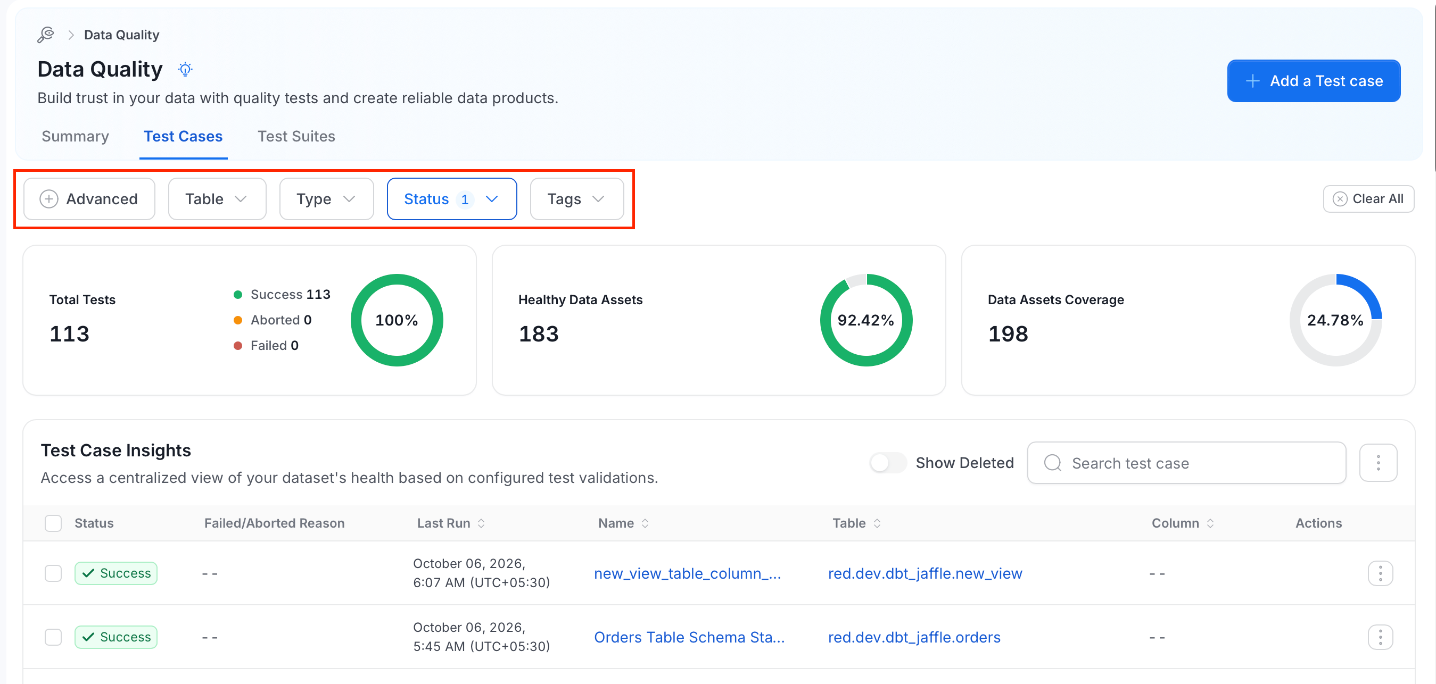
Task: Click the plus icon in Advanced filter
Action: pos(48,199)
